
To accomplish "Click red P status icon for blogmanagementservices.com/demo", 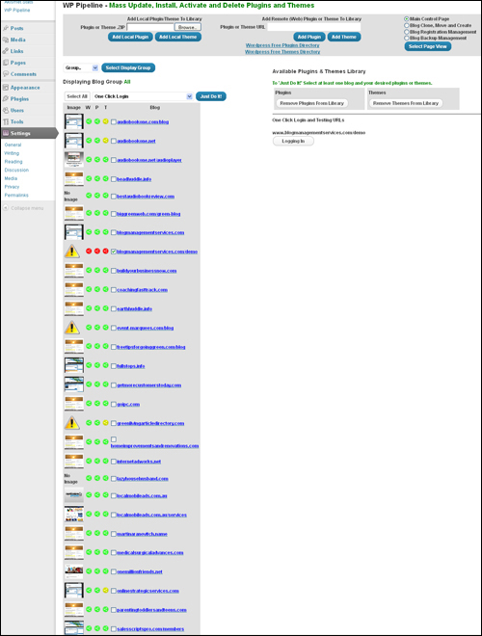I will [97, 252].
